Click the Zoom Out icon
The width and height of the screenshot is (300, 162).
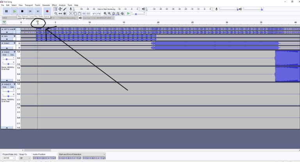click(x=109, y=14)
